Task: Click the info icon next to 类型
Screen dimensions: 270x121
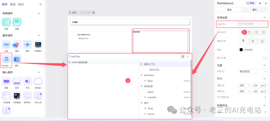Action: coord(223,71)
